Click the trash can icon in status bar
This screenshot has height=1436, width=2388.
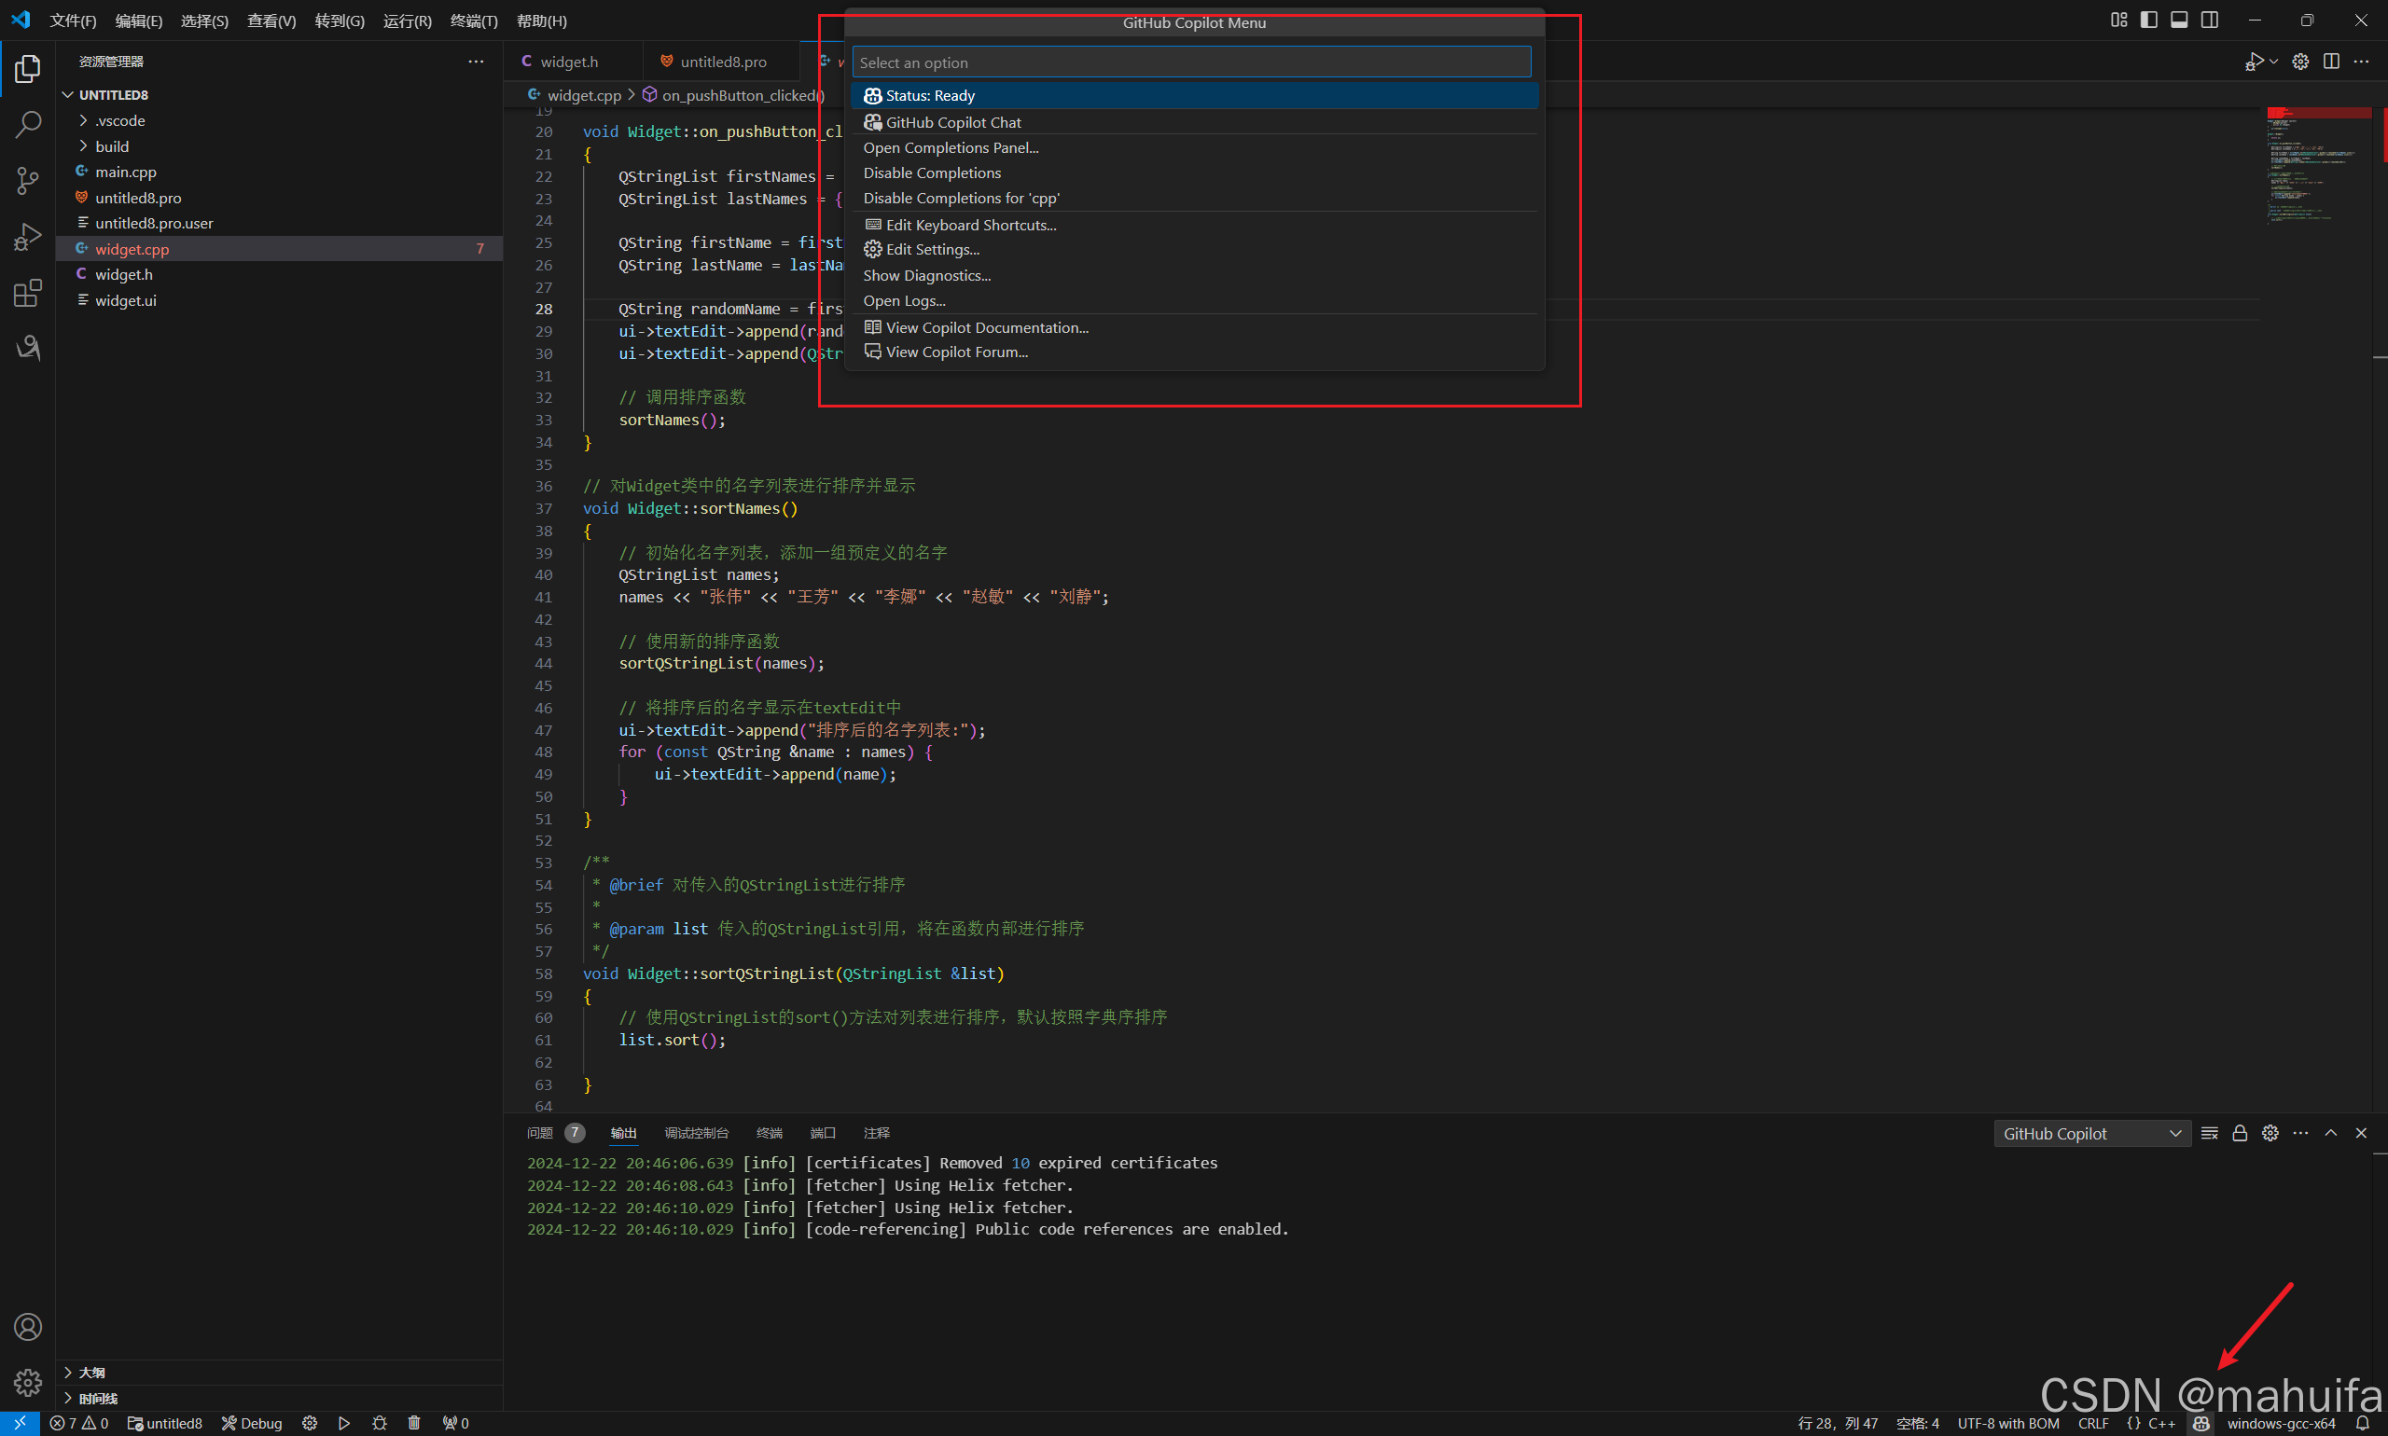414,1424
